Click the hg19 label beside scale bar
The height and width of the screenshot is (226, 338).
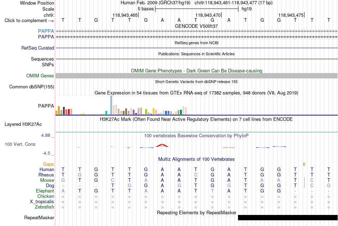(x=247, y=9)
